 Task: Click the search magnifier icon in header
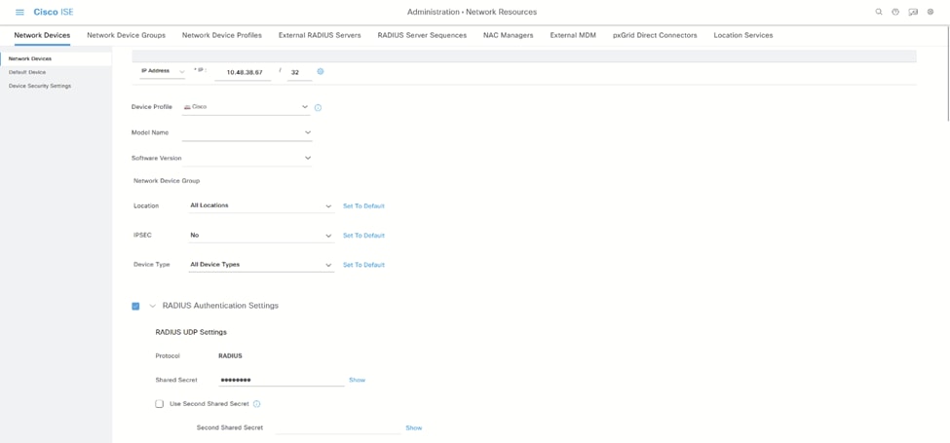(x=879, y=12)
